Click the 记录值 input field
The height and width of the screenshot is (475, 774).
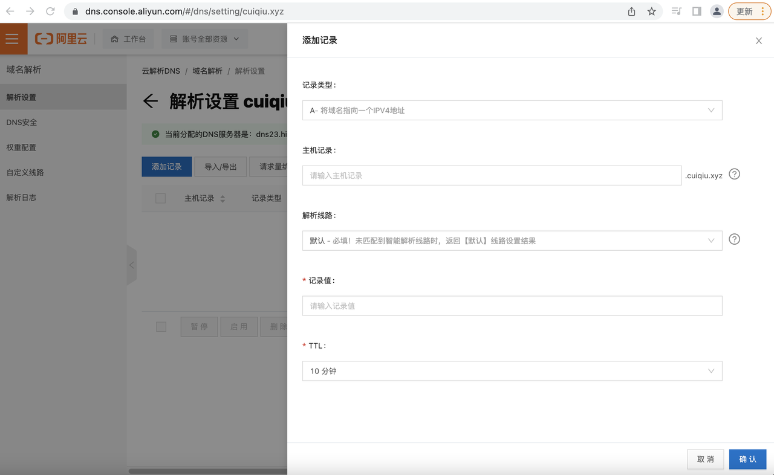(x=512, y=306)
